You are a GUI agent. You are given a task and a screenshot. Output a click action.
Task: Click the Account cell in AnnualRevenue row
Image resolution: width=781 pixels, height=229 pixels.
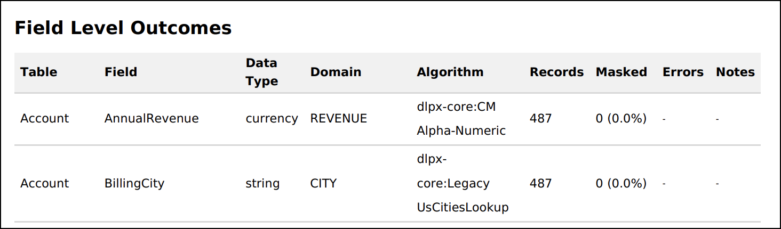click(44, 119)
